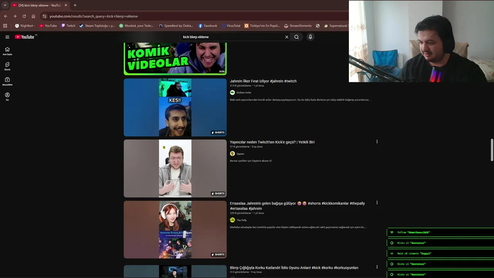This screenshot has width=494, height=278.
Task: Open title 'Yayıncılar neden Twitch'ten Kick'e geçti?'
Action: pyautogui.click(x=272, y=142)
